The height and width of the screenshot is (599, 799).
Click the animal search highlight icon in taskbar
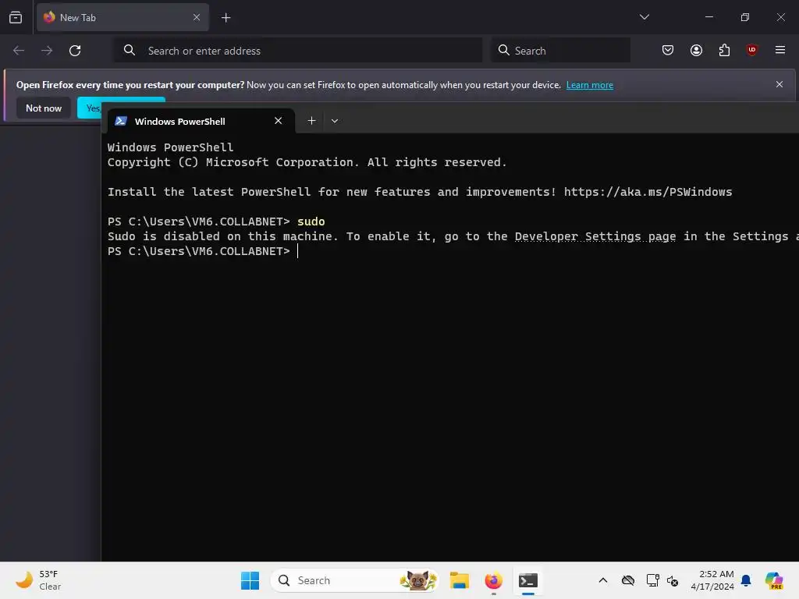(418, 580)
